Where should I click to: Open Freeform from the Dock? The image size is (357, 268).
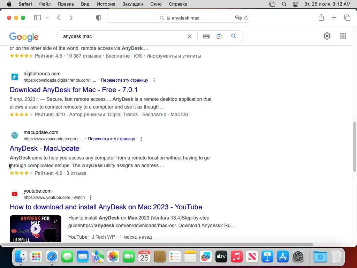206,257
